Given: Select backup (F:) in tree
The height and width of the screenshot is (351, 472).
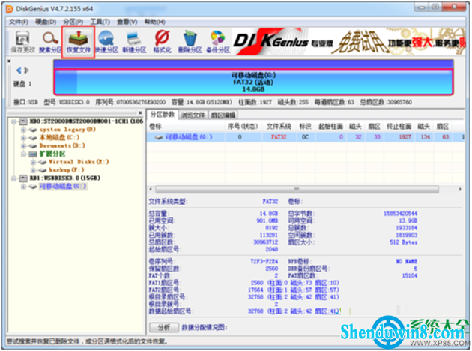Looking at the screenshot, I should (x=67, y=170).
